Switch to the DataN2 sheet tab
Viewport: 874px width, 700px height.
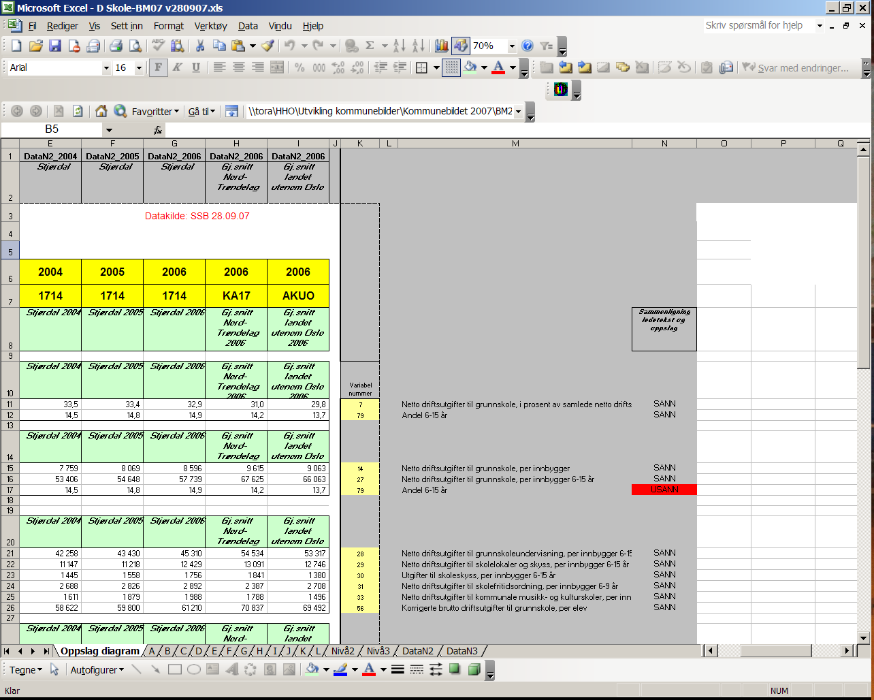(418, 651)
